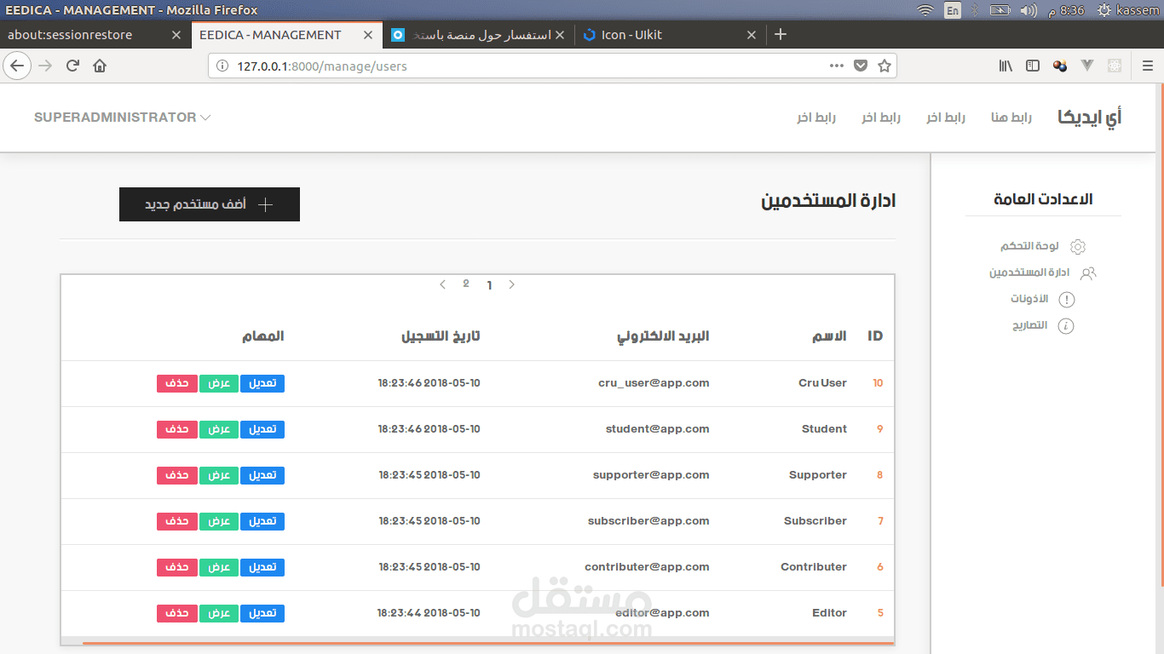
Task: Reload the page with the refresh icon
Action: pos(72,65)
